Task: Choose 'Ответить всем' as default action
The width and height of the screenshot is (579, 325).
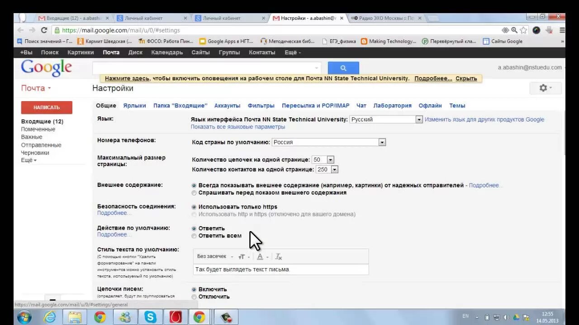Action: click(194, 236)
